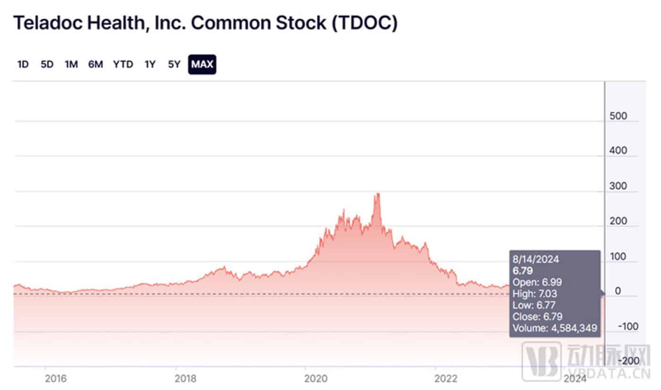
Task: Choose the 5Y time range
Action: point(174,65)
